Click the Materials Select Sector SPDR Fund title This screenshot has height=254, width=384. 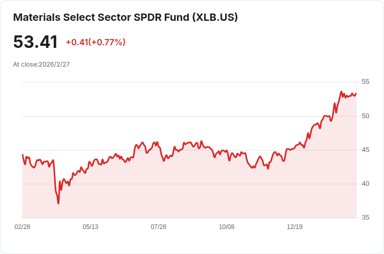pyautogui.click(x=125, y=17)
